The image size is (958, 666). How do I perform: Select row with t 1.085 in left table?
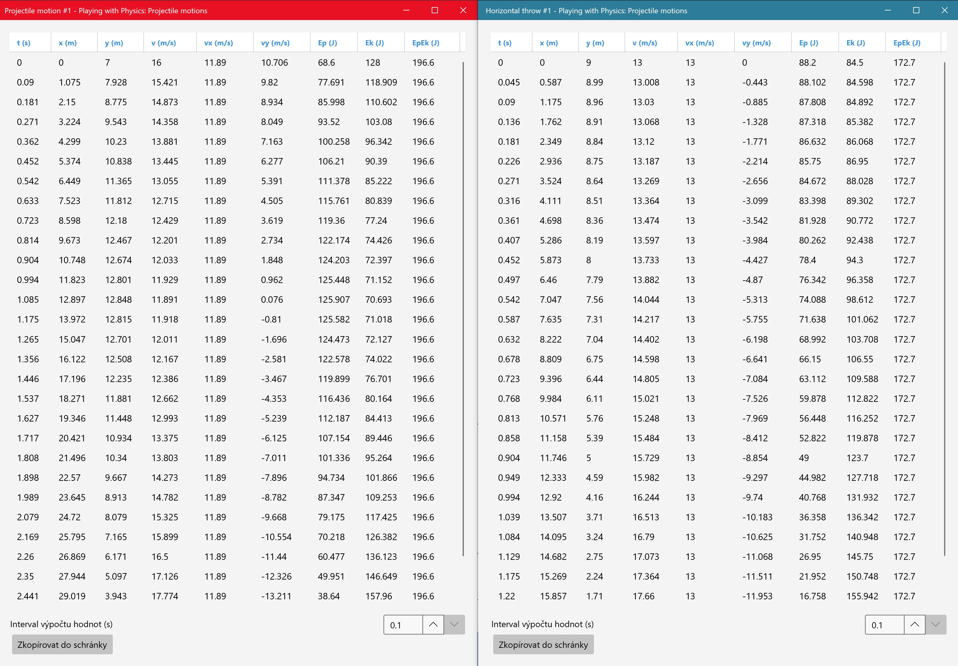pyautogui.click(x=225, y=300)
